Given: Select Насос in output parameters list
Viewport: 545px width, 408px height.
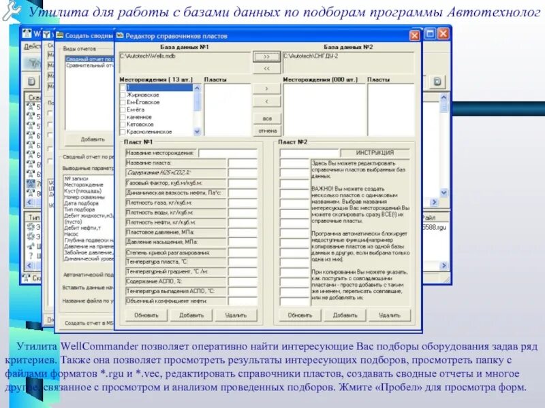Looking at the screenshot, I should pos(72,234).
